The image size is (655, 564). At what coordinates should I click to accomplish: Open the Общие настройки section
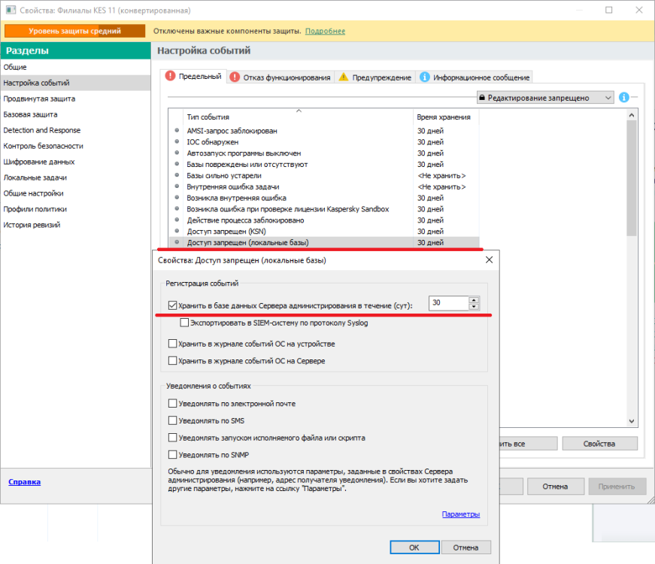(x=75, y=193)
